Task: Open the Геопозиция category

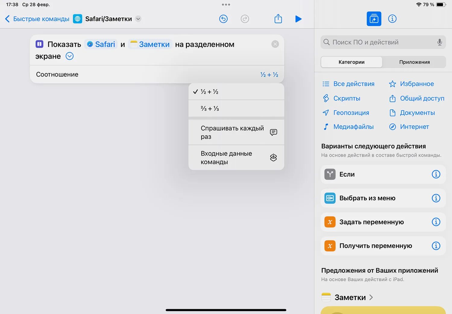Action: (x=346, y=113)
